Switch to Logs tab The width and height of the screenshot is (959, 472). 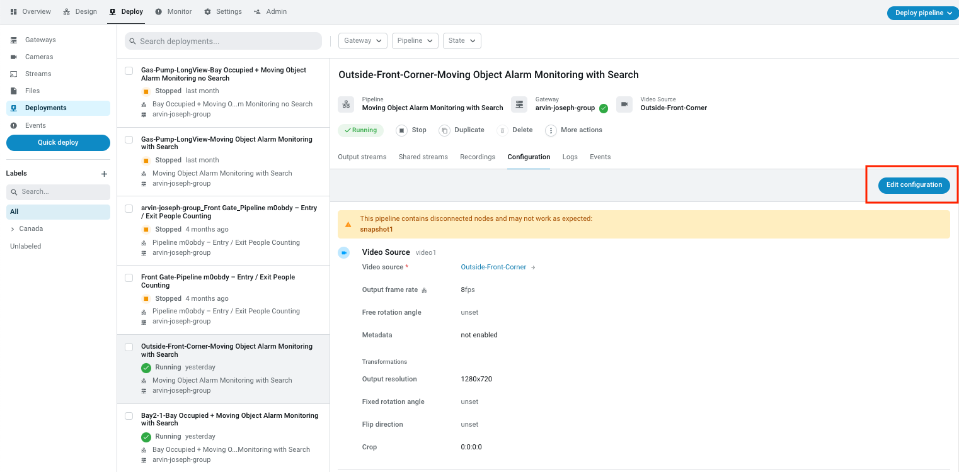(x=570, y=157)
